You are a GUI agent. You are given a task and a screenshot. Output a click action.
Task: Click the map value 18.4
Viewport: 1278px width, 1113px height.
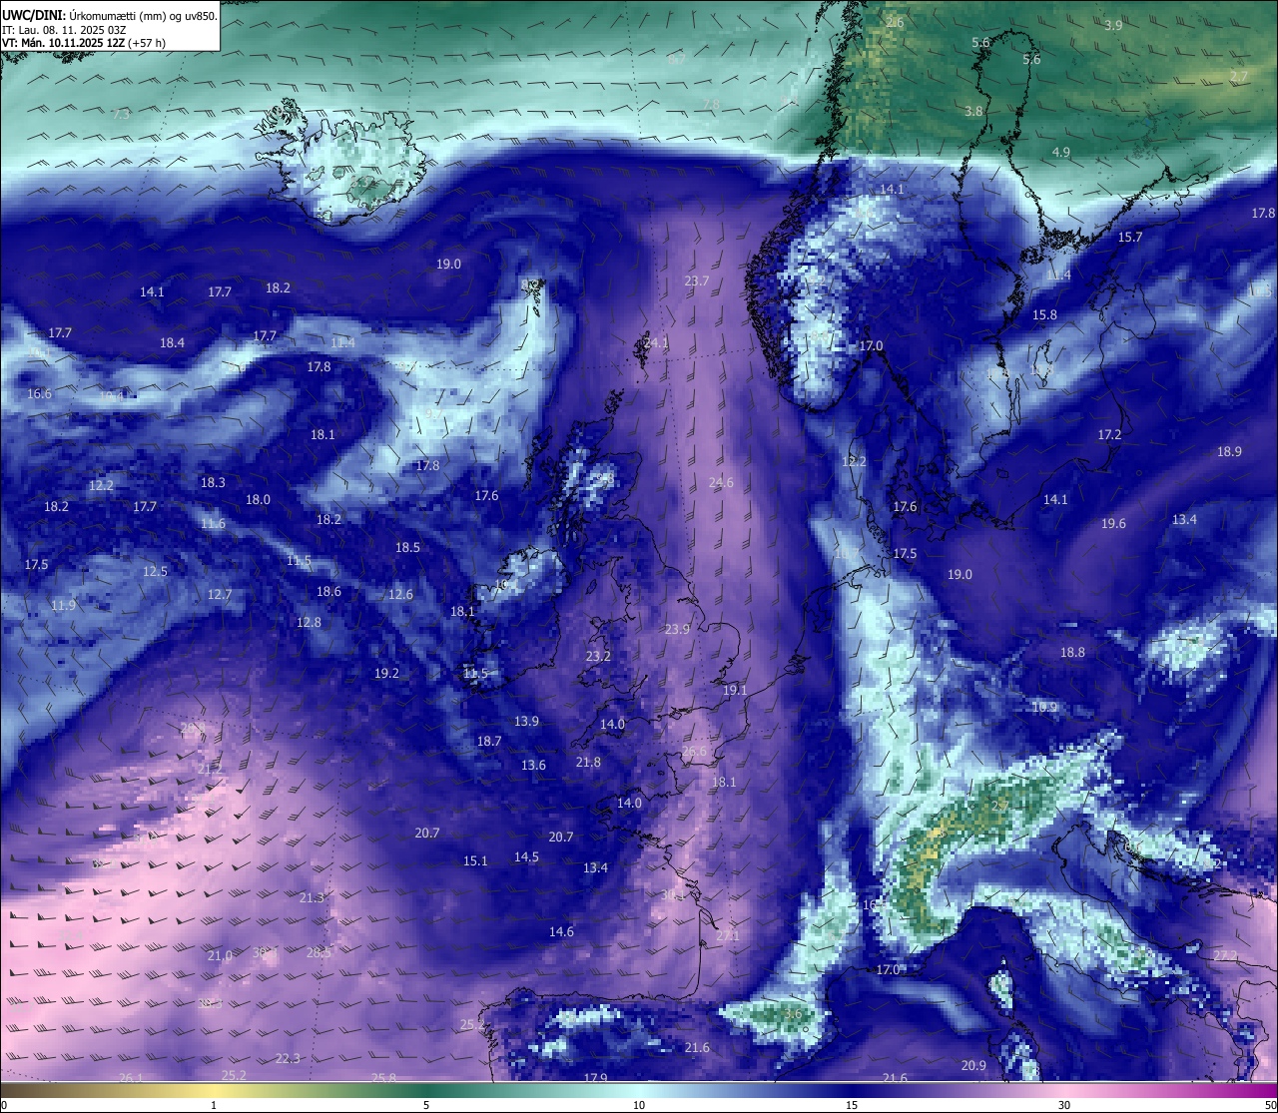coord(172,342)
